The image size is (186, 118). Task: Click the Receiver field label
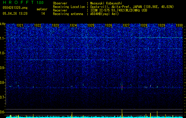point(60,10)
